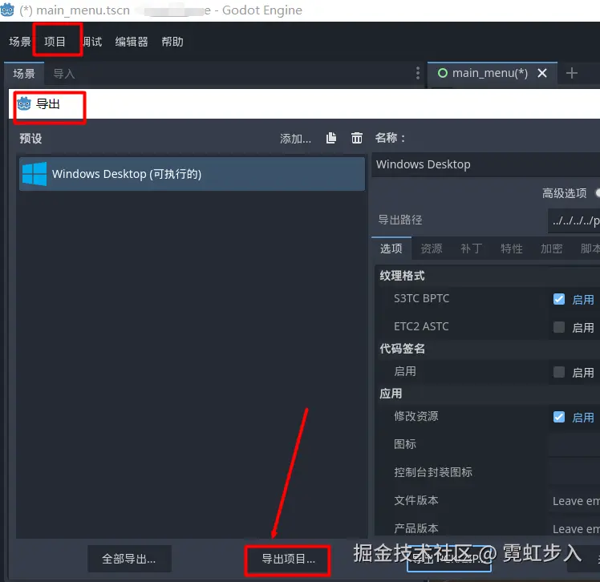Viewport: 600px width, 582px height.
Task: Edit the preset name field Windows Desktop
Action: pos(485,164)
